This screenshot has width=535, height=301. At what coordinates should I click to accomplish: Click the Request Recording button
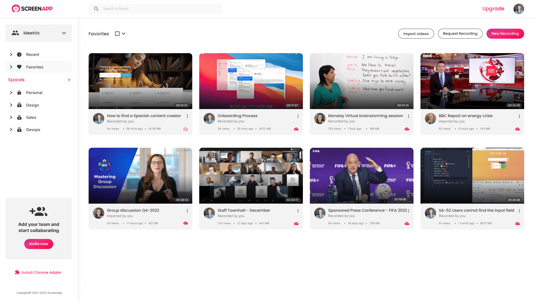(460, 34)
